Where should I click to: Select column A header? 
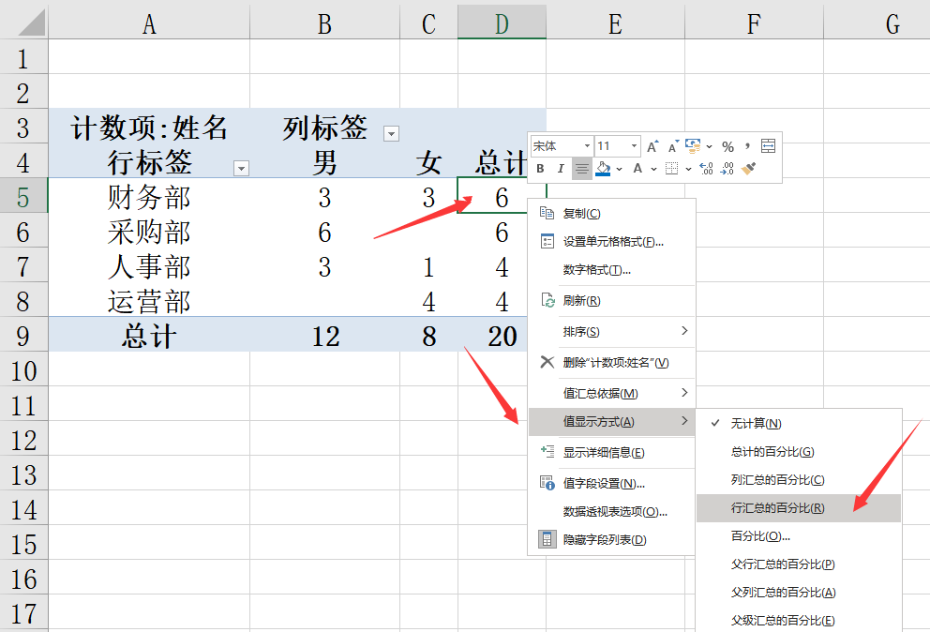coord(149,23)
